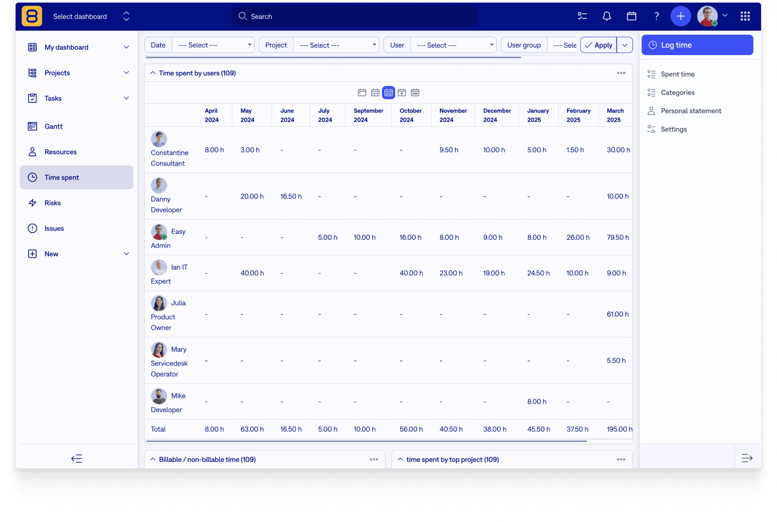Open the task list icon in top bar
Image resolution: width=777 pixels, height=522 pixels.
(x=582, y=16)
